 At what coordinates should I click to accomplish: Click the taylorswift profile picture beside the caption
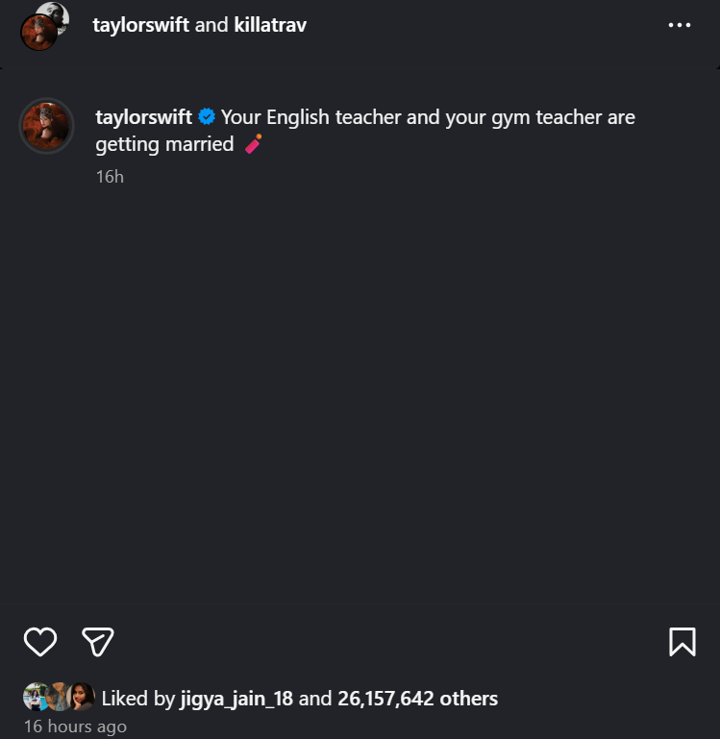pos(46,126)
